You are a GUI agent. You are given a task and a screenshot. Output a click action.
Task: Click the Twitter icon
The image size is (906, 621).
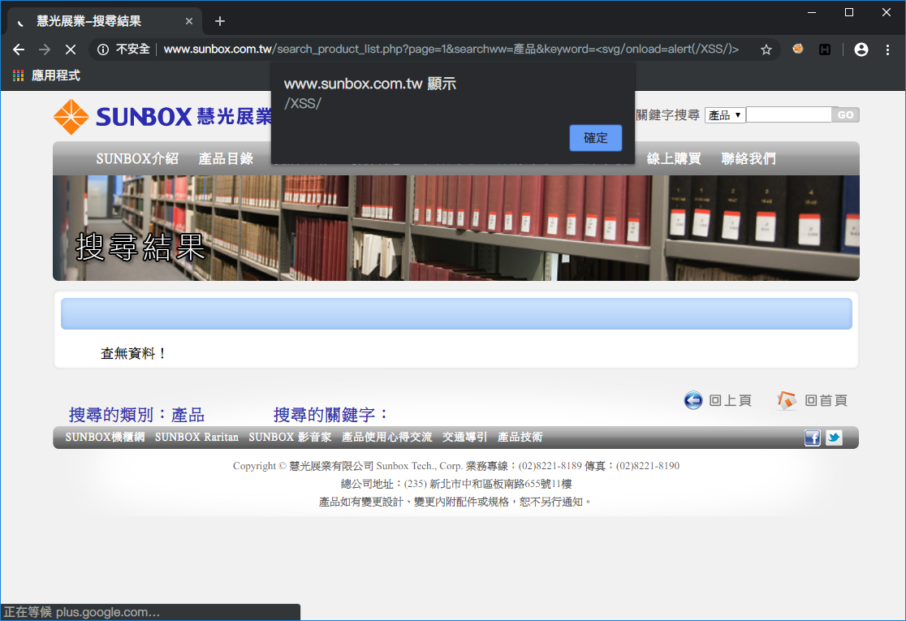point(834,438)
